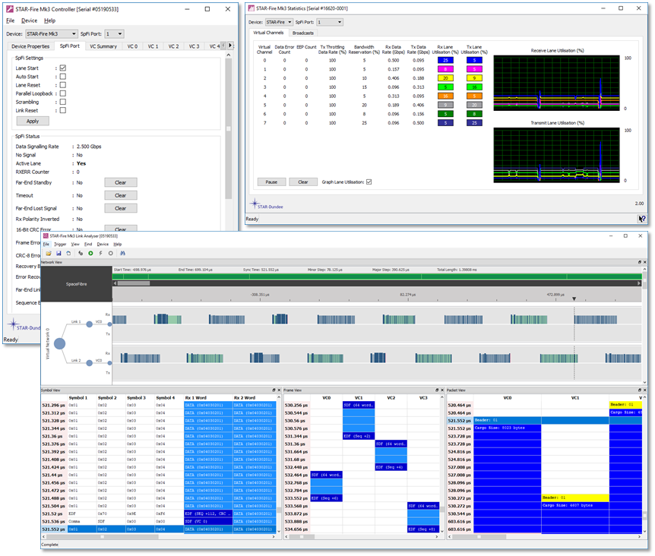The image size is (655, 556).
Task: Close the Packet View panel
Action: (644, 390)
